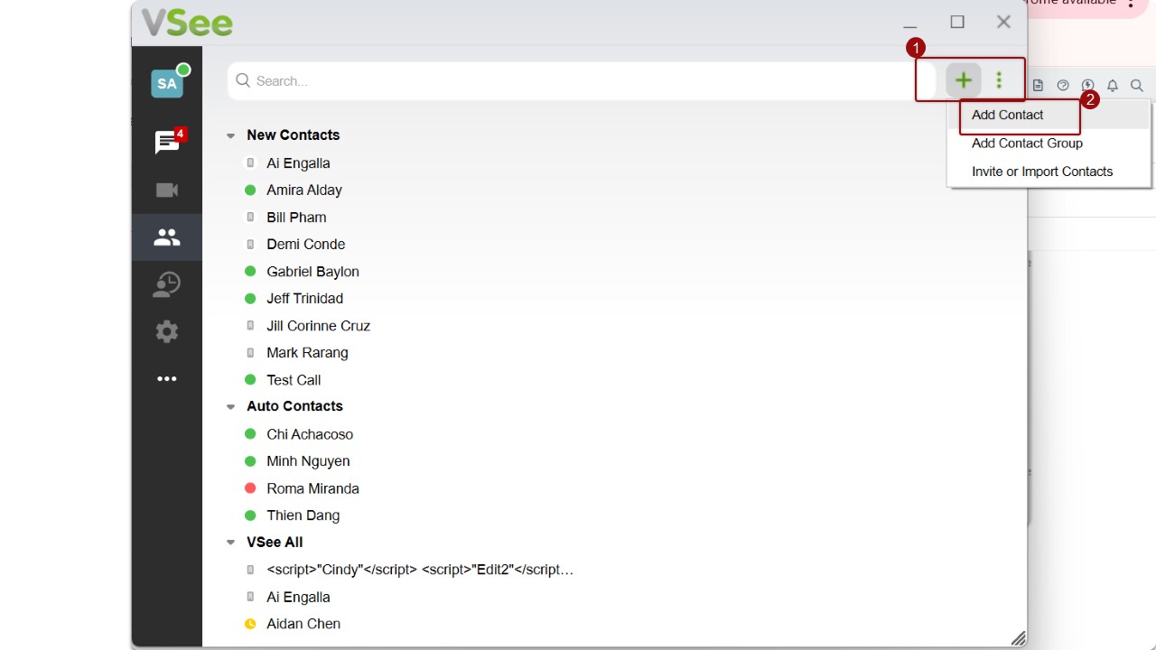Image resolution: width=1156 pixels, height=650 pixels.
Task: Select contact Jeff Trinidad
Action: pyautogui.click(x=304, y=299)
